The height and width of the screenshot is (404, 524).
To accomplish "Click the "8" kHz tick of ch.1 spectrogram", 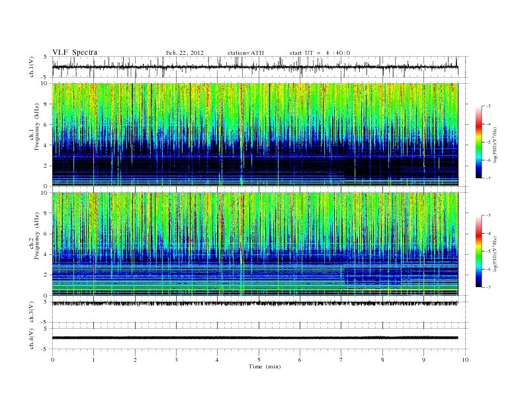I will tap(46, 104).
